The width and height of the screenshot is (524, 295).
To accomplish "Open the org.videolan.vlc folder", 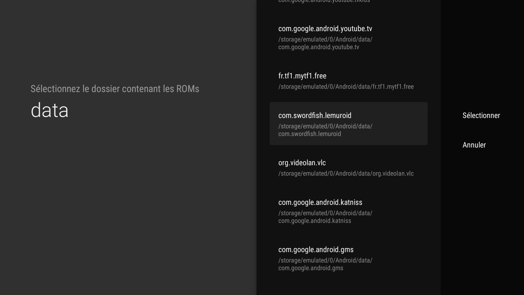I will [349, 168].
